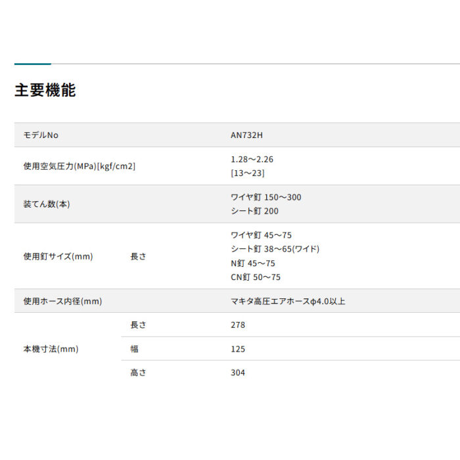Image resolution: width=460 pixels, height=460 pixels.
Task: Select the 使用空気圧力(MPa)[kgf/cm2] label
Action: coord(79,166)
